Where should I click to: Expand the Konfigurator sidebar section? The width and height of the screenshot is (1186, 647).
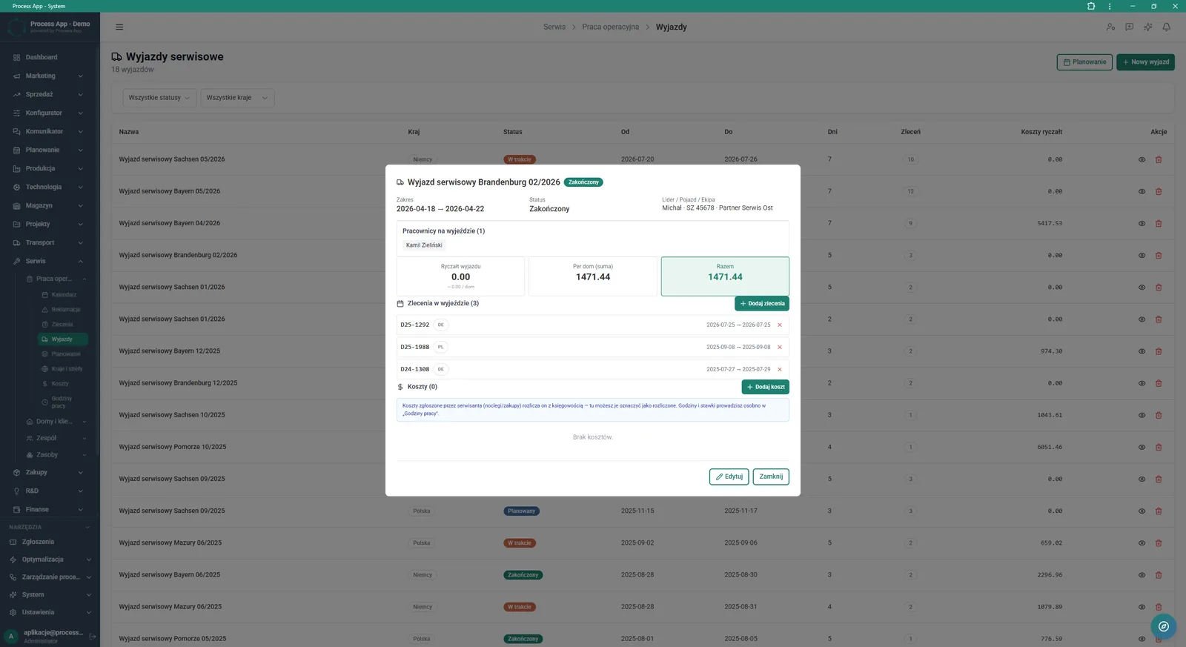(49, 113)
